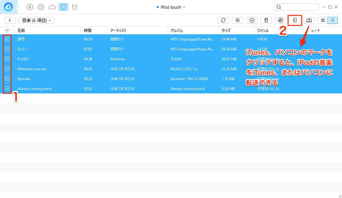
Task: Sort by the レート column header
Action: click(x=316, y=31)
